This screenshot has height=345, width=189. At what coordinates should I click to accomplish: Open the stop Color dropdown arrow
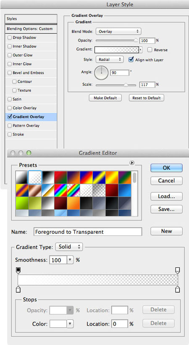point(70,324)
